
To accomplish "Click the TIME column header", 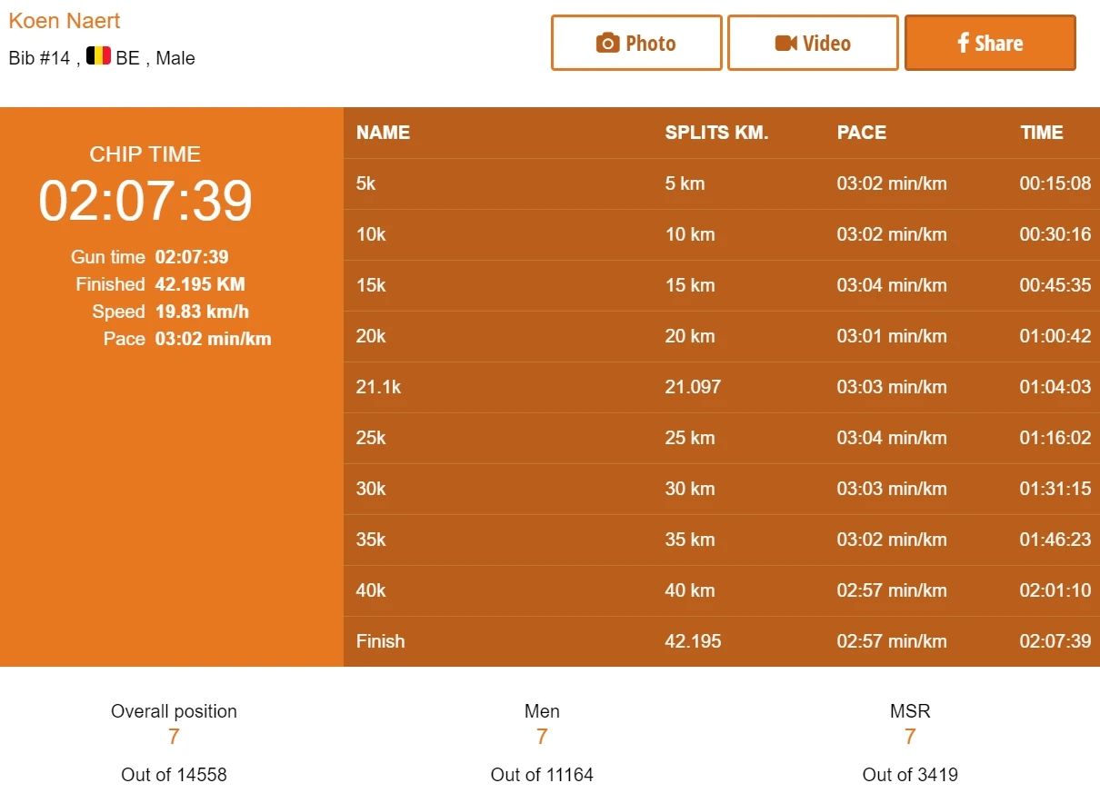I will coord(1041,133).
